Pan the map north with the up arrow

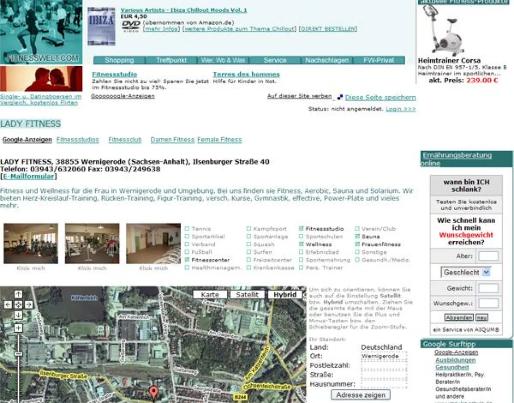coord(18,294)
